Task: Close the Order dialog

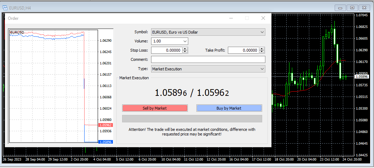Action: pyautogui.click(x=263, y=18)
